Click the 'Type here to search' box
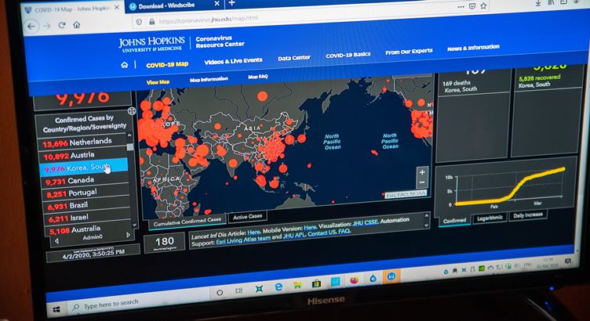The height and width of the screenshot is (321, 590). click(139, 303)
